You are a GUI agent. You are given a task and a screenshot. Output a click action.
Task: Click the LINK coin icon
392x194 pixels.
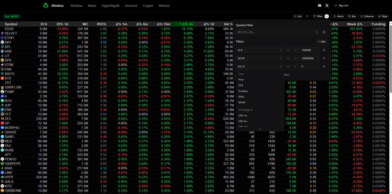[2, 172]
